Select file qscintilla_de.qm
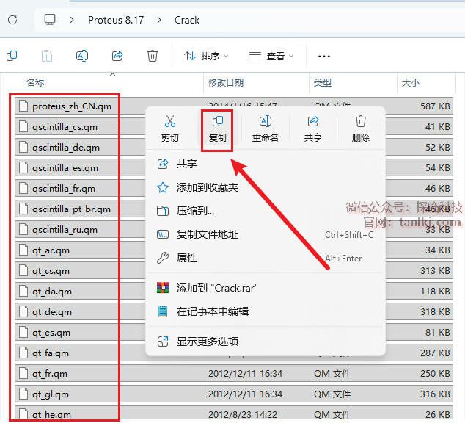The height and width of the screenshot is (423, 465). [x=66, y=147]
